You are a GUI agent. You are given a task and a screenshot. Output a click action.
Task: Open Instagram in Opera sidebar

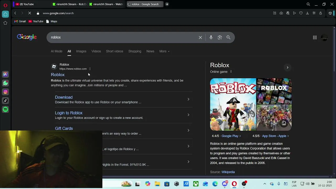5,92
